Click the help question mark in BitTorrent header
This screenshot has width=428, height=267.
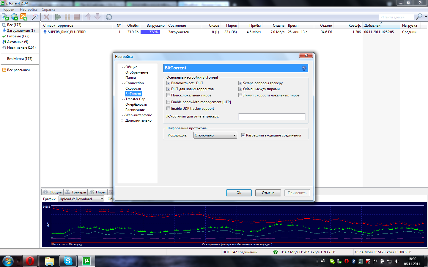pos(304,68)
